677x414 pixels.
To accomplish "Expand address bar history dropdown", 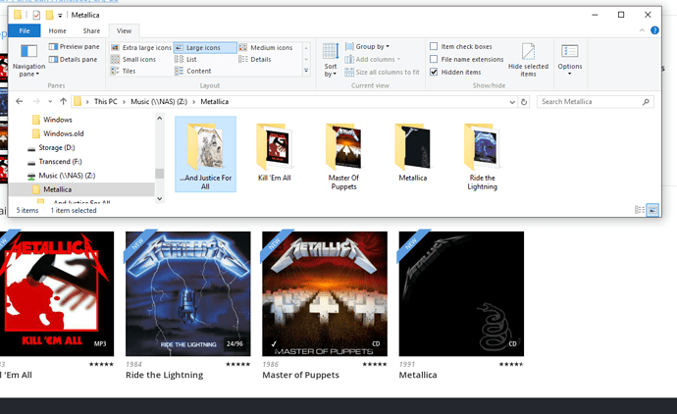I will 512,102.
